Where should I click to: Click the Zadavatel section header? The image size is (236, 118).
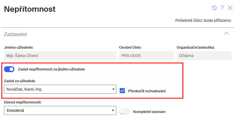15,34
